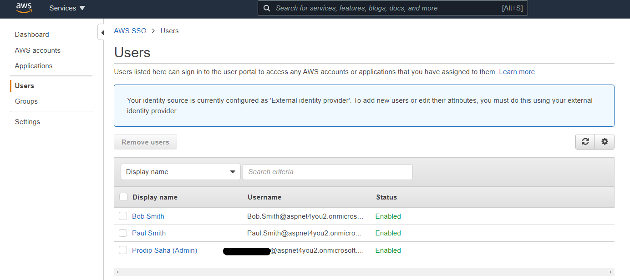The height and width of the screenshot is (280, 630).
Task: Go to AWS accounts page
Action: click(x=37, y=50)
